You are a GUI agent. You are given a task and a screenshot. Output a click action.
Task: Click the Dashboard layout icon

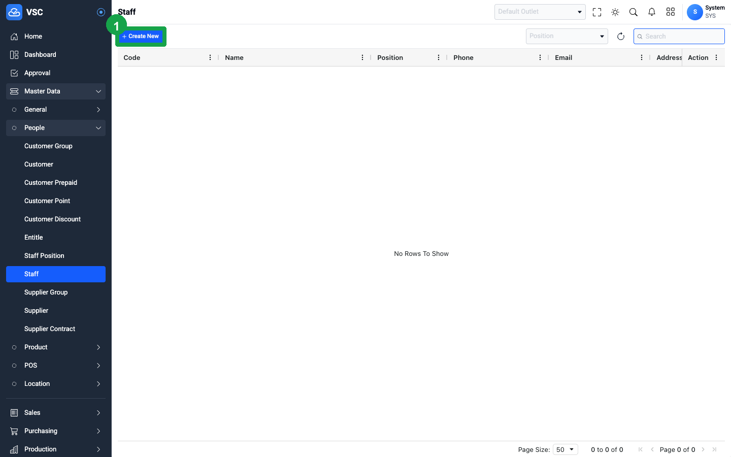point(14,55)
